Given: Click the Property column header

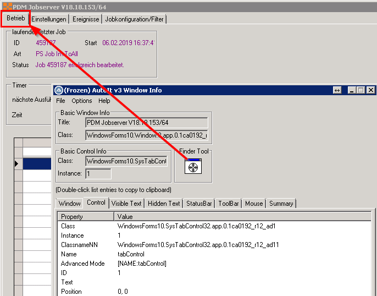Looking at the screenshot, I should pyautogui.click(x=86, y=217).
